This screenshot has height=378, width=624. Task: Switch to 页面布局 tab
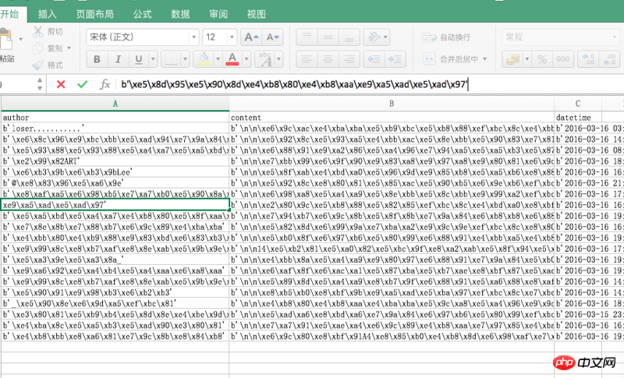click(94, 14)
